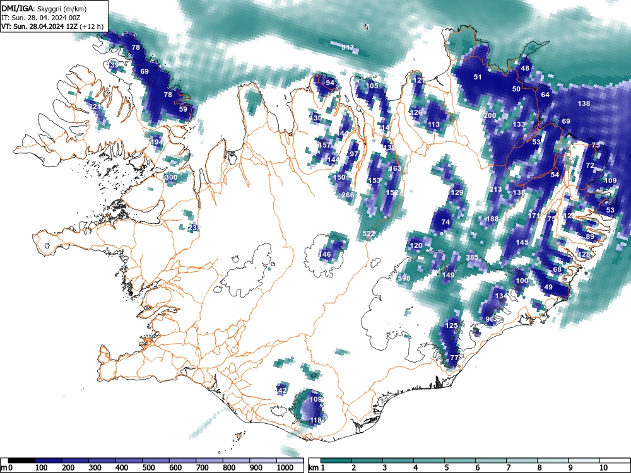Click the visibility value 145 on the map

[522, 242]
